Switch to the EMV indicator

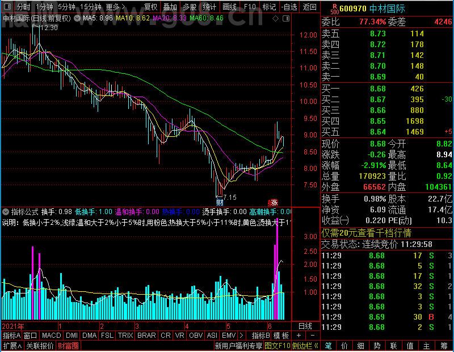pos(229,335)
